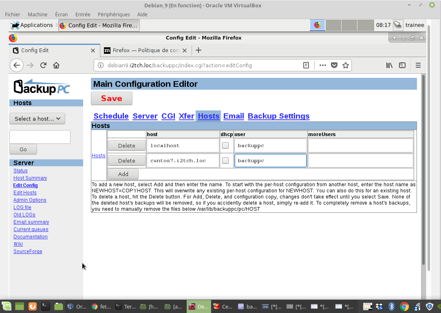This screenshot has width=441, height=313.
Task: Open the Firefox hamburger menu
Action: (x=418, y=65)
